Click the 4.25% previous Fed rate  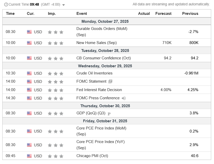click(x=193, y=90)
